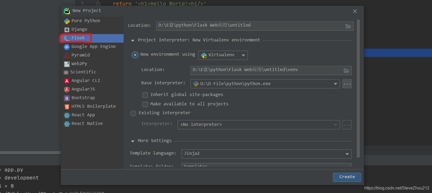
Task: Select New environment using radio button
Action: (x=135, y=55)
